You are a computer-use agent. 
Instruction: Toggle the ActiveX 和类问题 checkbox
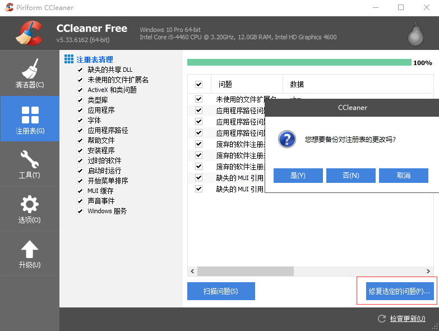tap(80, 90)
